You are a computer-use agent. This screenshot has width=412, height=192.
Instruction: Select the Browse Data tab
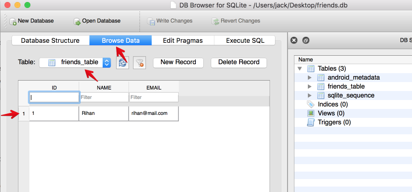click(x=121, y=41)
